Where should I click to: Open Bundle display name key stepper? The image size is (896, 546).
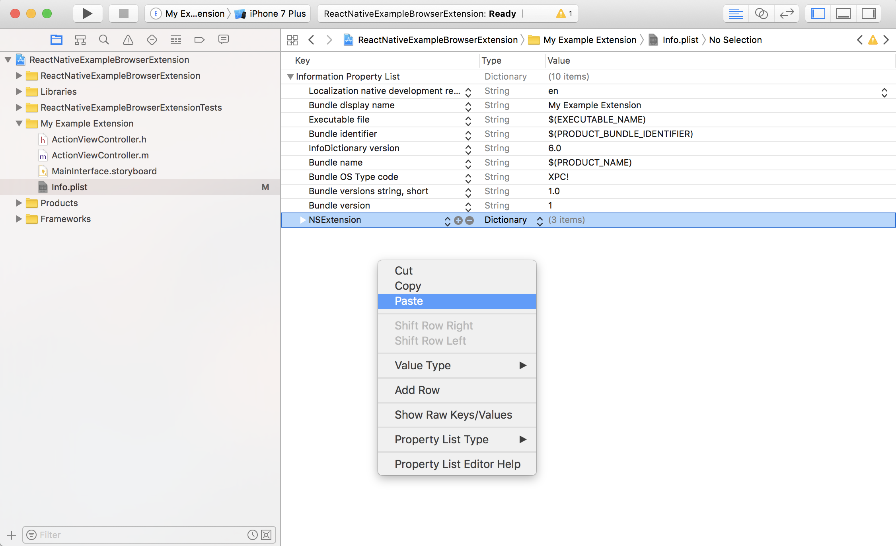pos(468,106)
